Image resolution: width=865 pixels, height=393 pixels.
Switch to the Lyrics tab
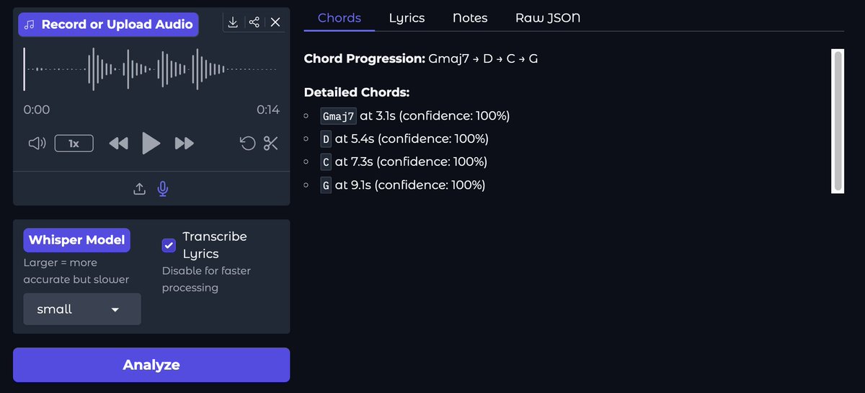point(407,17)
